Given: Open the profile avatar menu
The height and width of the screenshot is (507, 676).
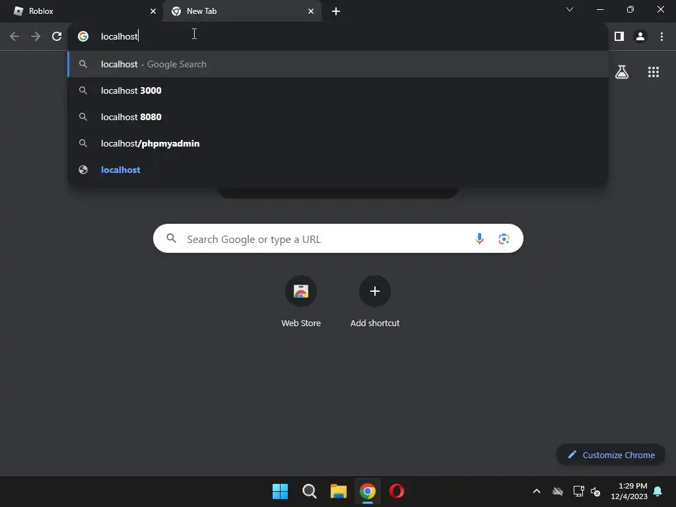Looking at the screenshot, I should pos(640,36).
